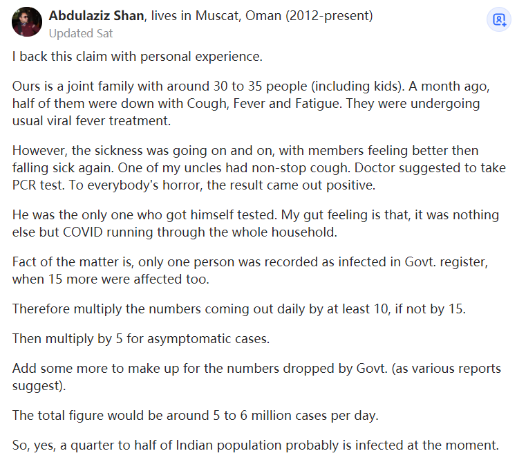Open Abdulaziz Shan's profile picture
The width and height of the screenshot is (517, 460).
pyautogui.click(x=27, y=21)
